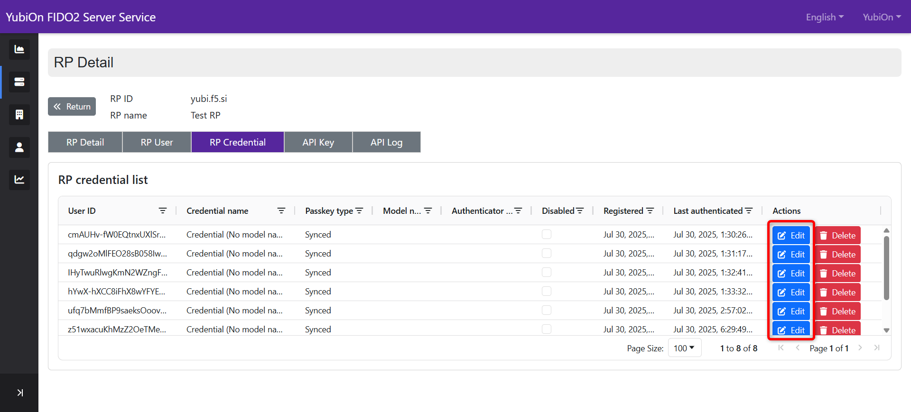Open the building organization icon in sidebar
The height and width of the screenshot is (412, 911).
[x=19, y=115]
